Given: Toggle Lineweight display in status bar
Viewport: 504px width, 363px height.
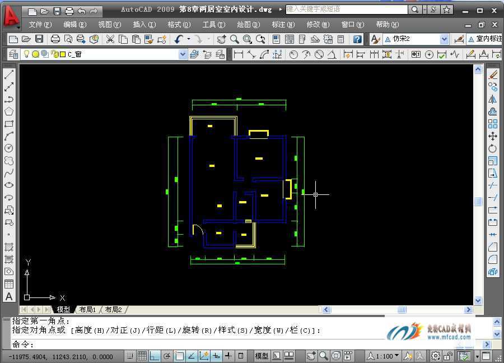Looking at the screenshot, I should pos(228,356).
